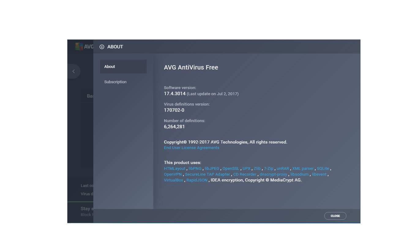This screenshot has width=418, height=235.
Task: Switch to the Subscription tab
Action: point(115,82)
